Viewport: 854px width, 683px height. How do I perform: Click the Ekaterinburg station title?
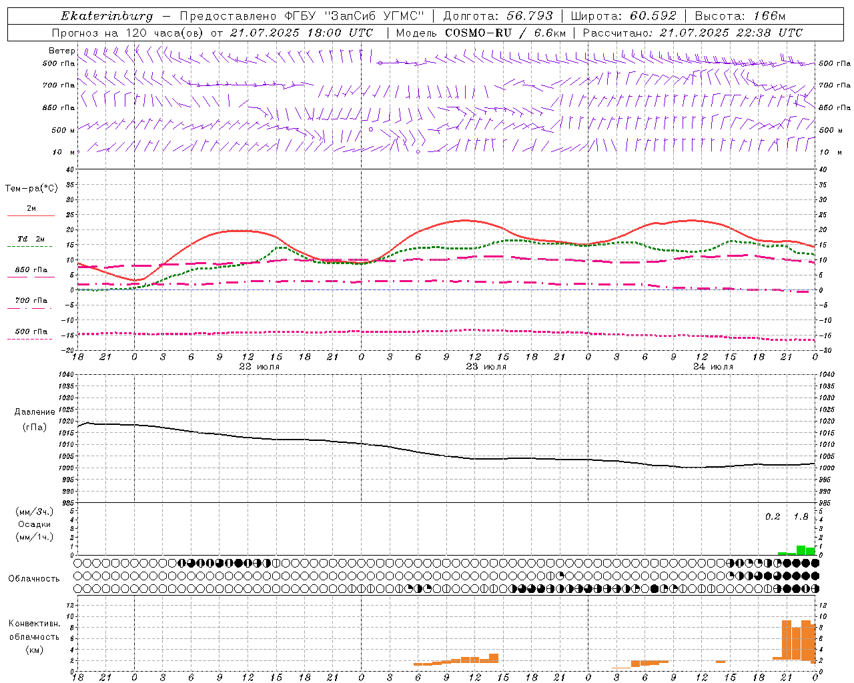point(107,16)
